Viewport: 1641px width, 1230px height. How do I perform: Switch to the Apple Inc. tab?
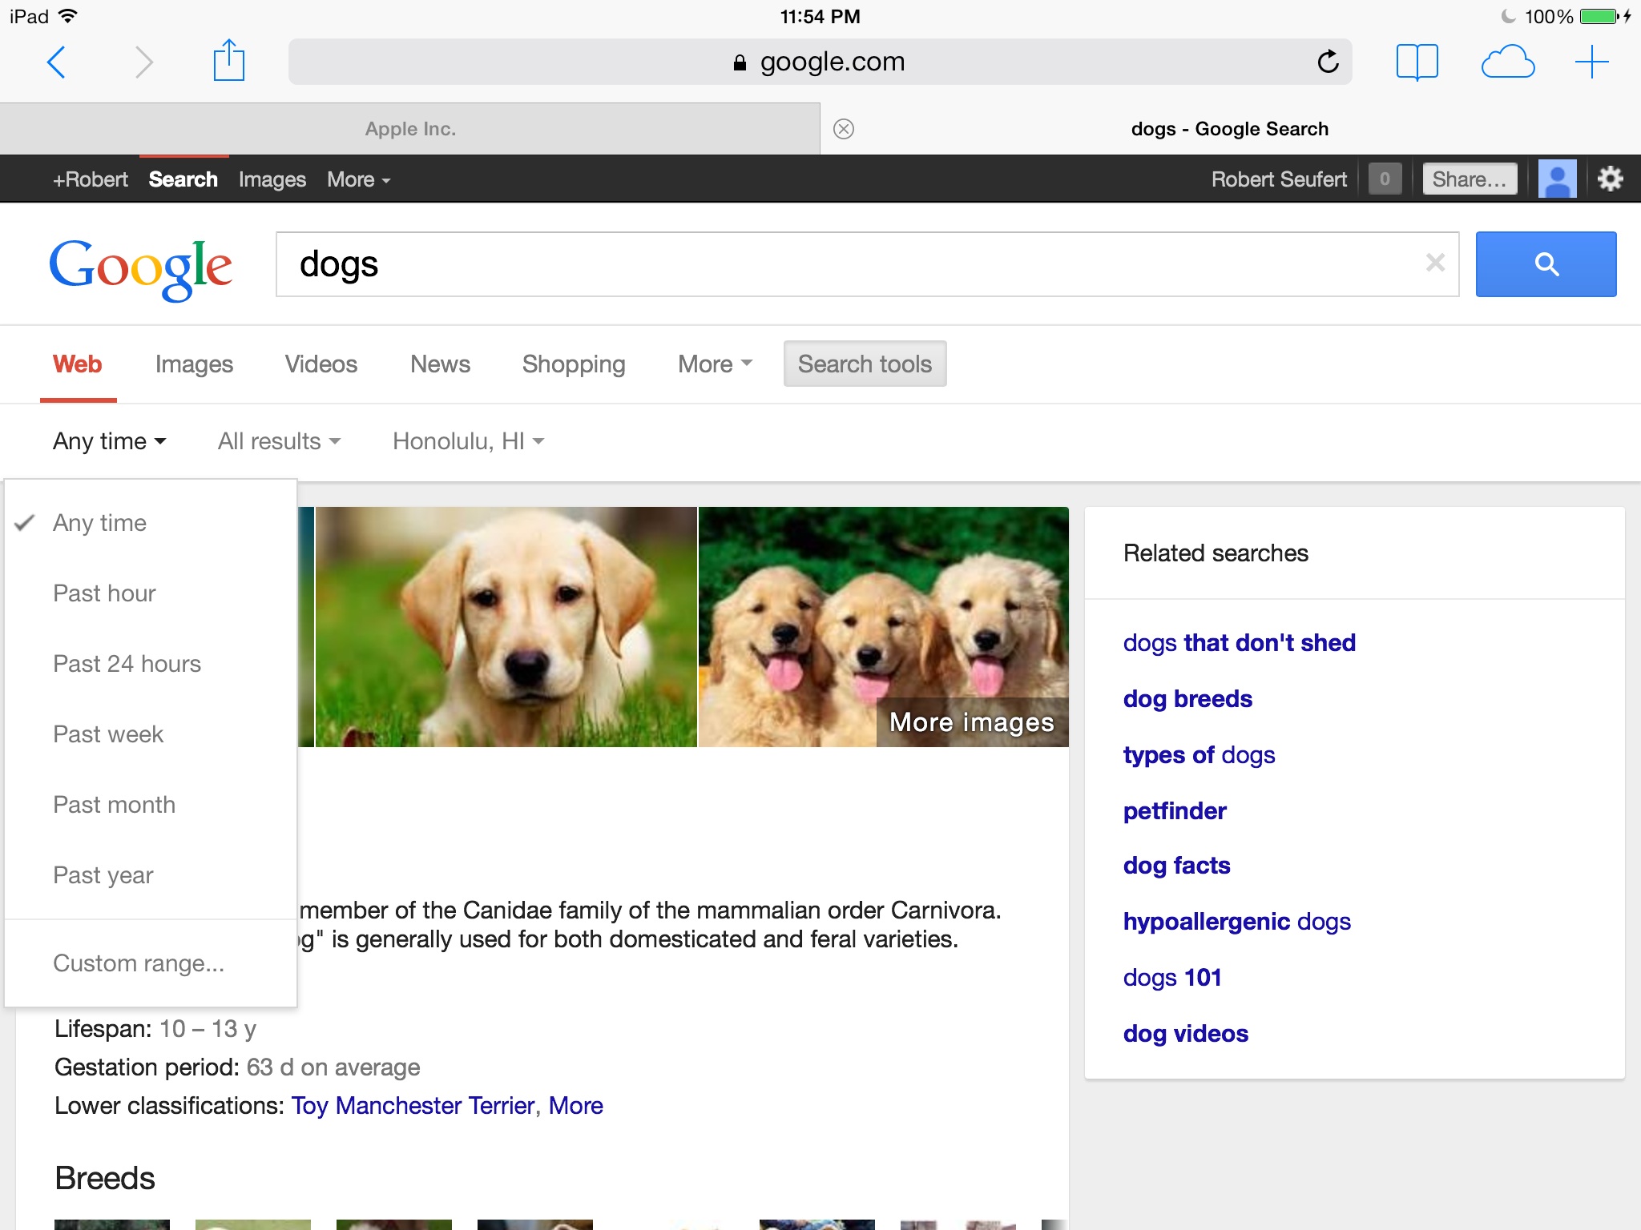[410, 129]
